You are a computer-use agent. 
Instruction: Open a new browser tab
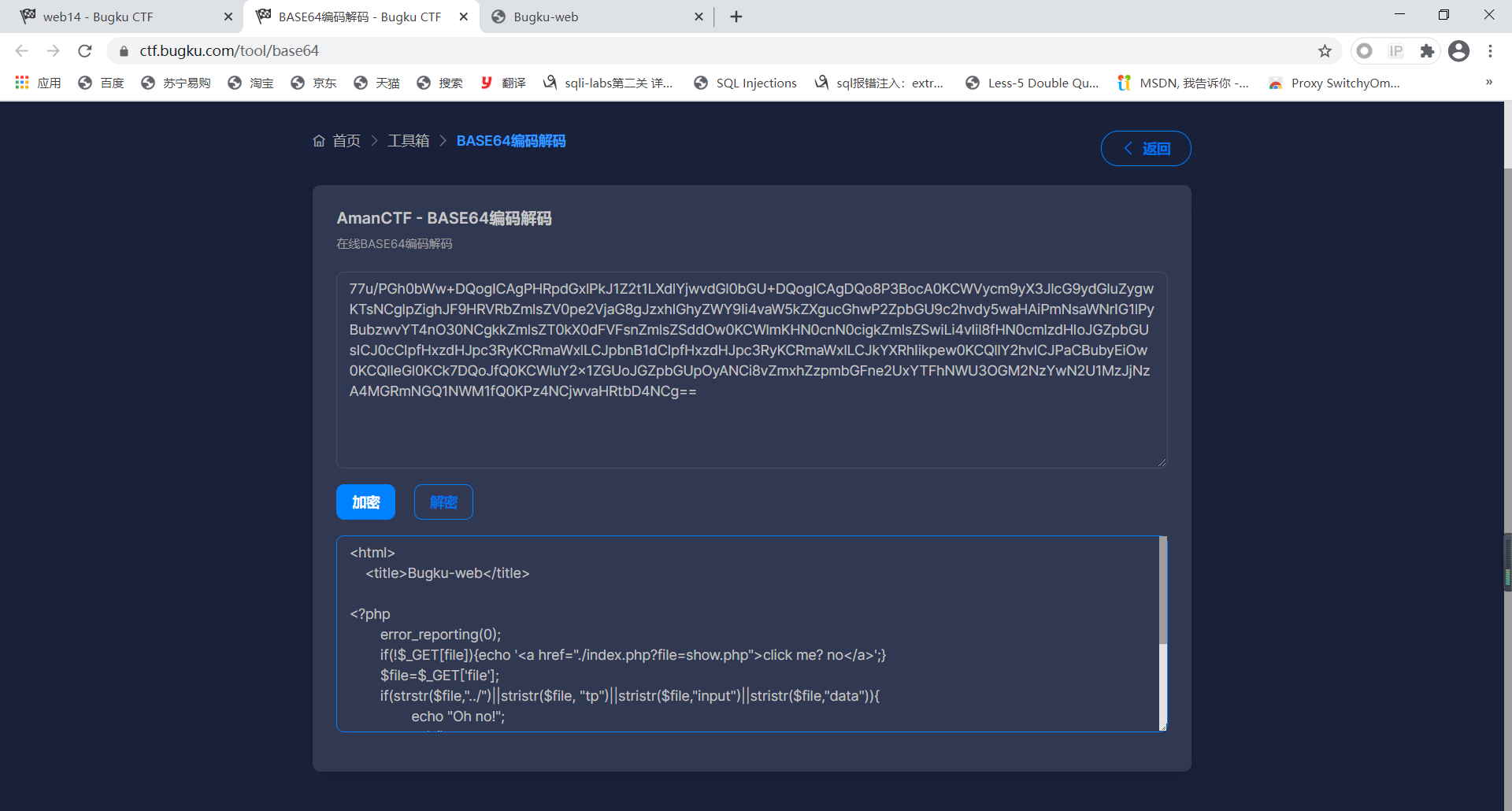tap(736, 17)
